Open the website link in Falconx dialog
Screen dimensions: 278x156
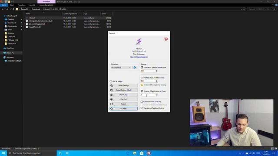click(x=139, y=57)
